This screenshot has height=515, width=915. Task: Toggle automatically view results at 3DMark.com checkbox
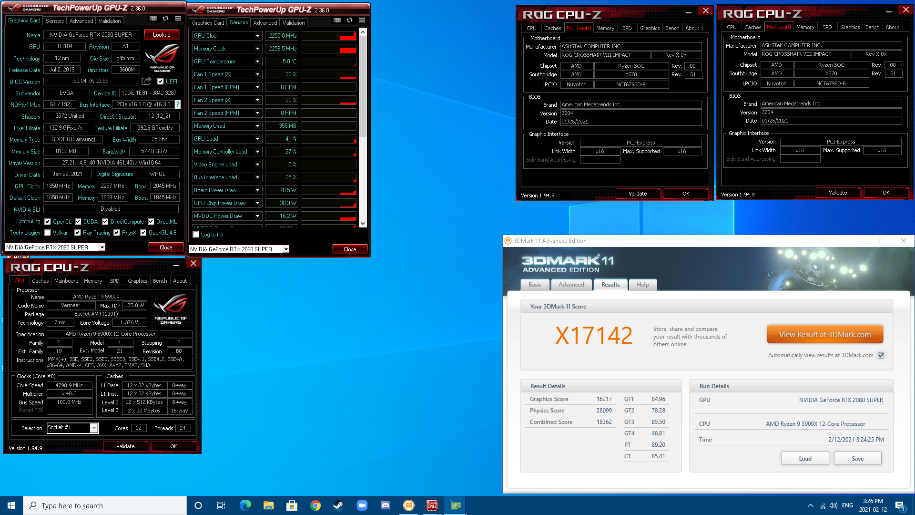[x=881, y=355]
